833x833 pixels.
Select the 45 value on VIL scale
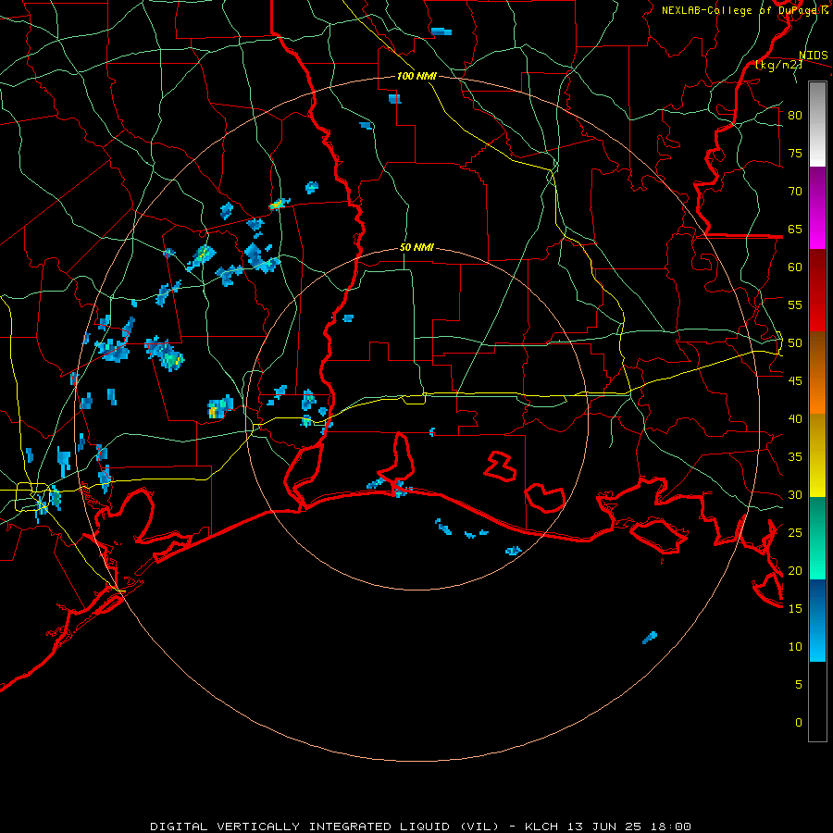[795, 381]
